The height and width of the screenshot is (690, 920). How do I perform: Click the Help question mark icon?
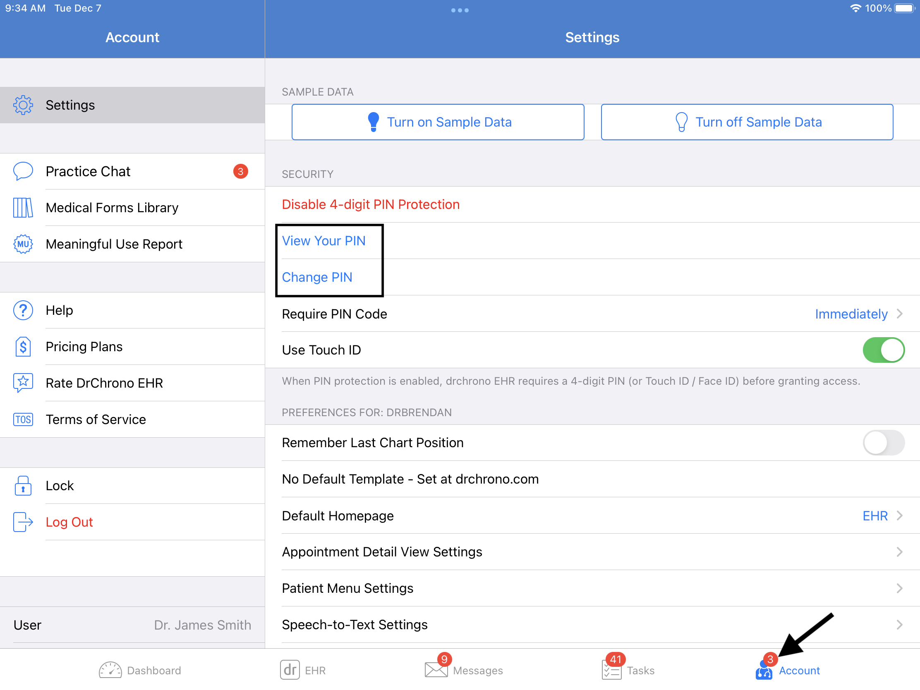tap(23, 310)
